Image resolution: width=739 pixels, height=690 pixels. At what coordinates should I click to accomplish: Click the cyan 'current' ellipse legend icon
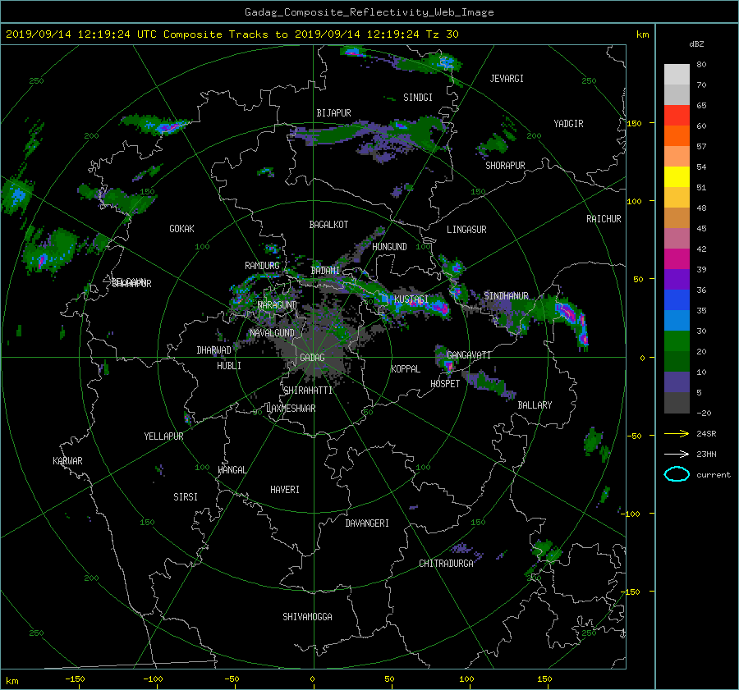pos(677,474)
